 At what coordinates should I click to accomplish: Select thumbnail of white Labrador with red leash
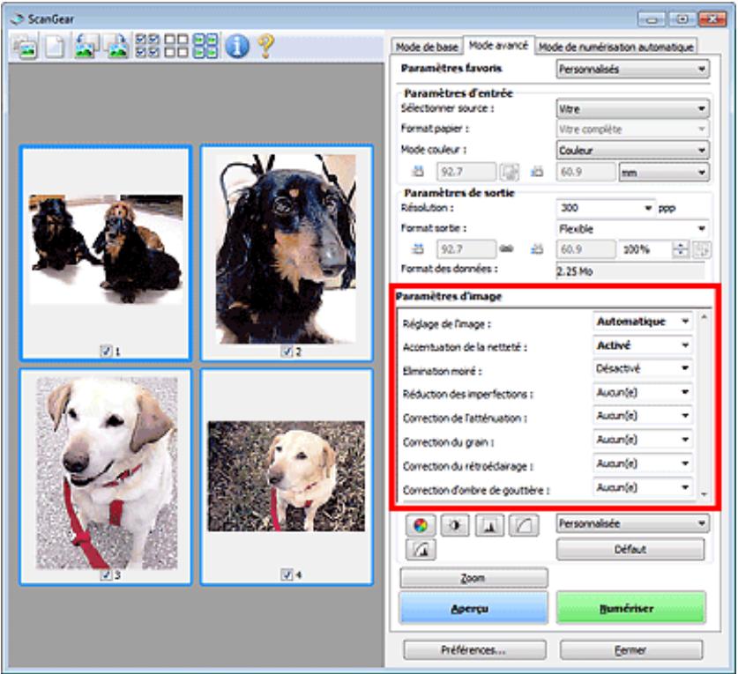coord(106,477)
